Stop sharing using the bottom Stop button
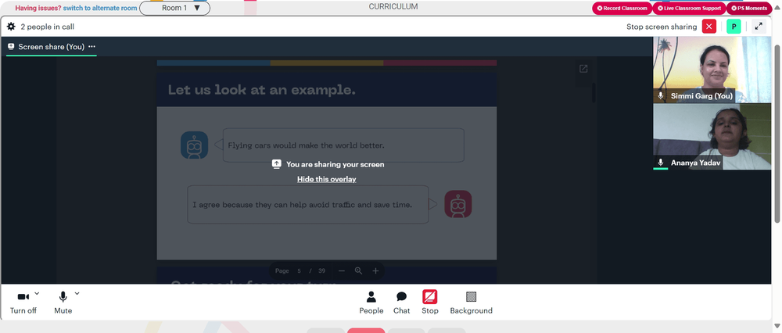Image resolution: width=782 pixels, height=333 pixels. [430, 303]
